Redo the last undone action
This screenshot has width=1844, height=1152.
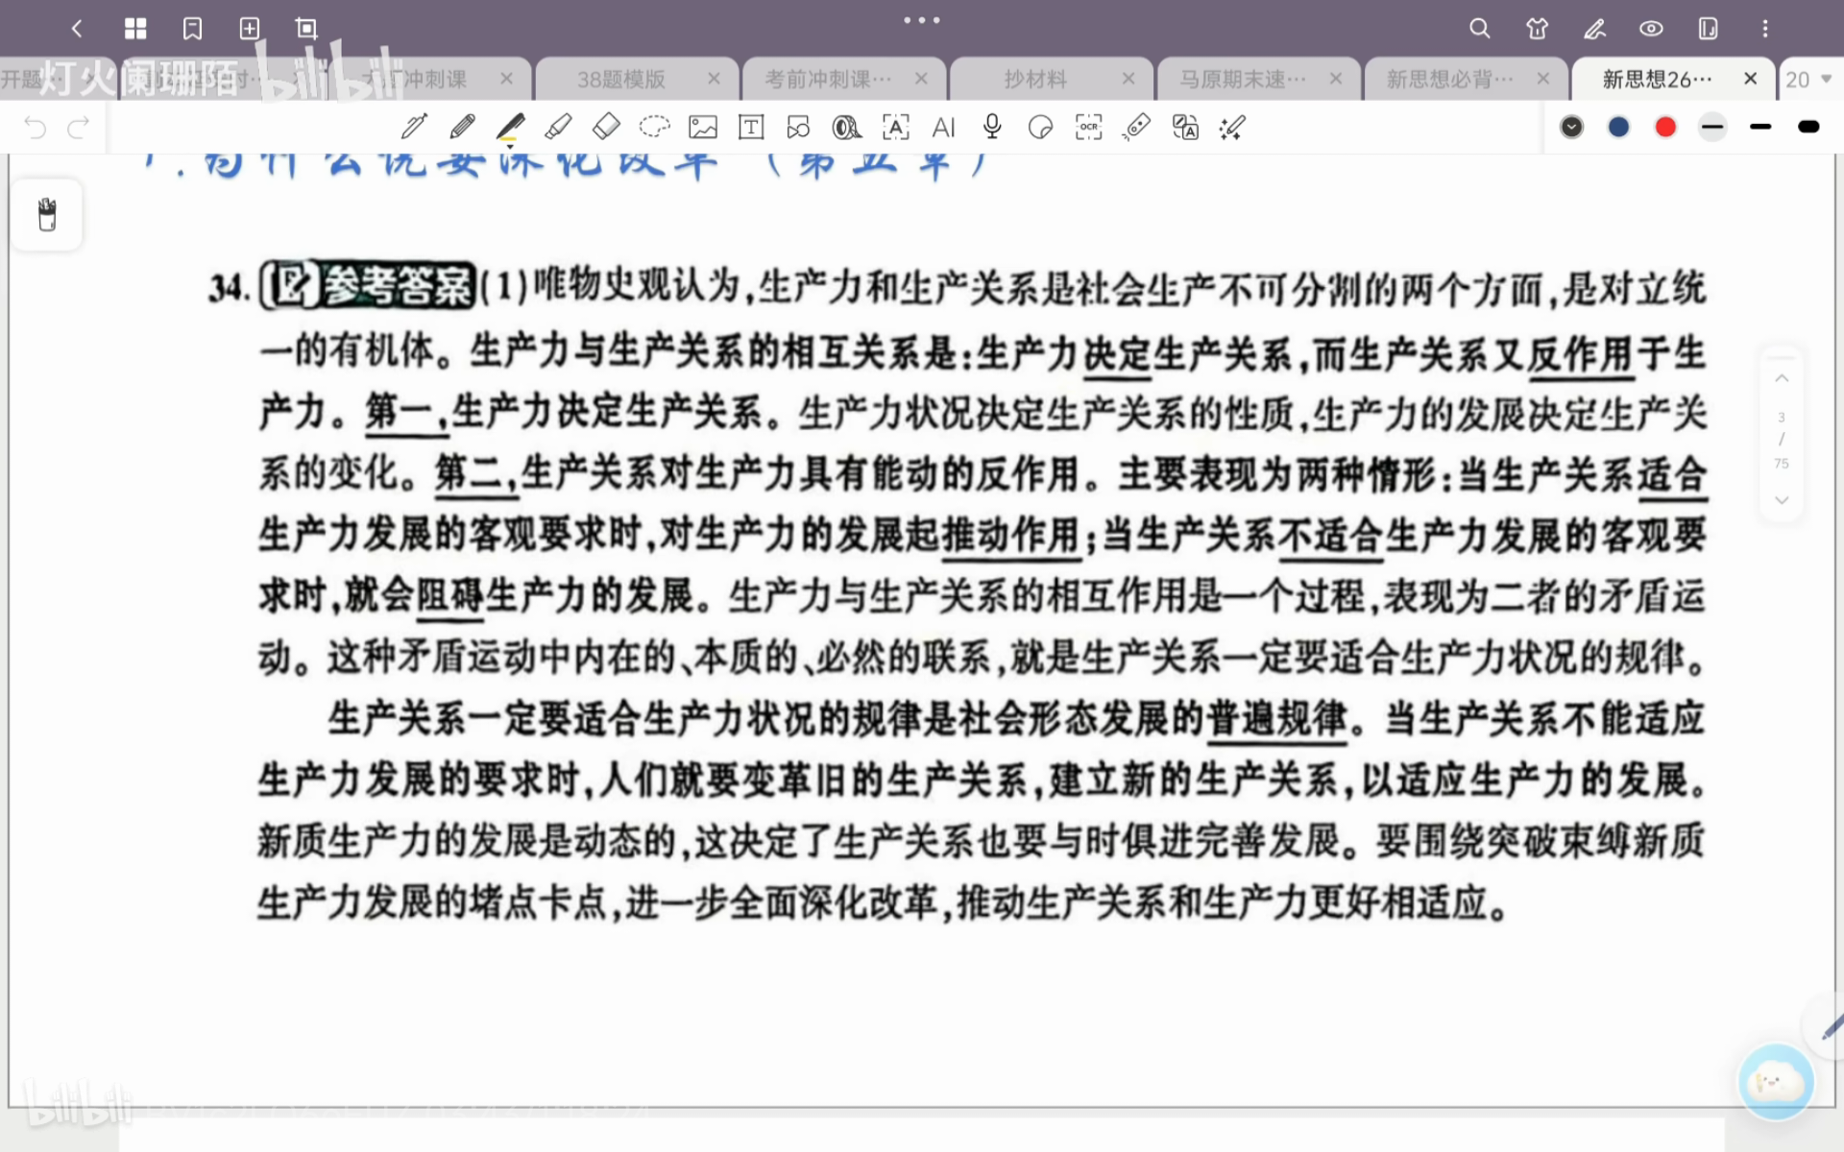(79, 128)
